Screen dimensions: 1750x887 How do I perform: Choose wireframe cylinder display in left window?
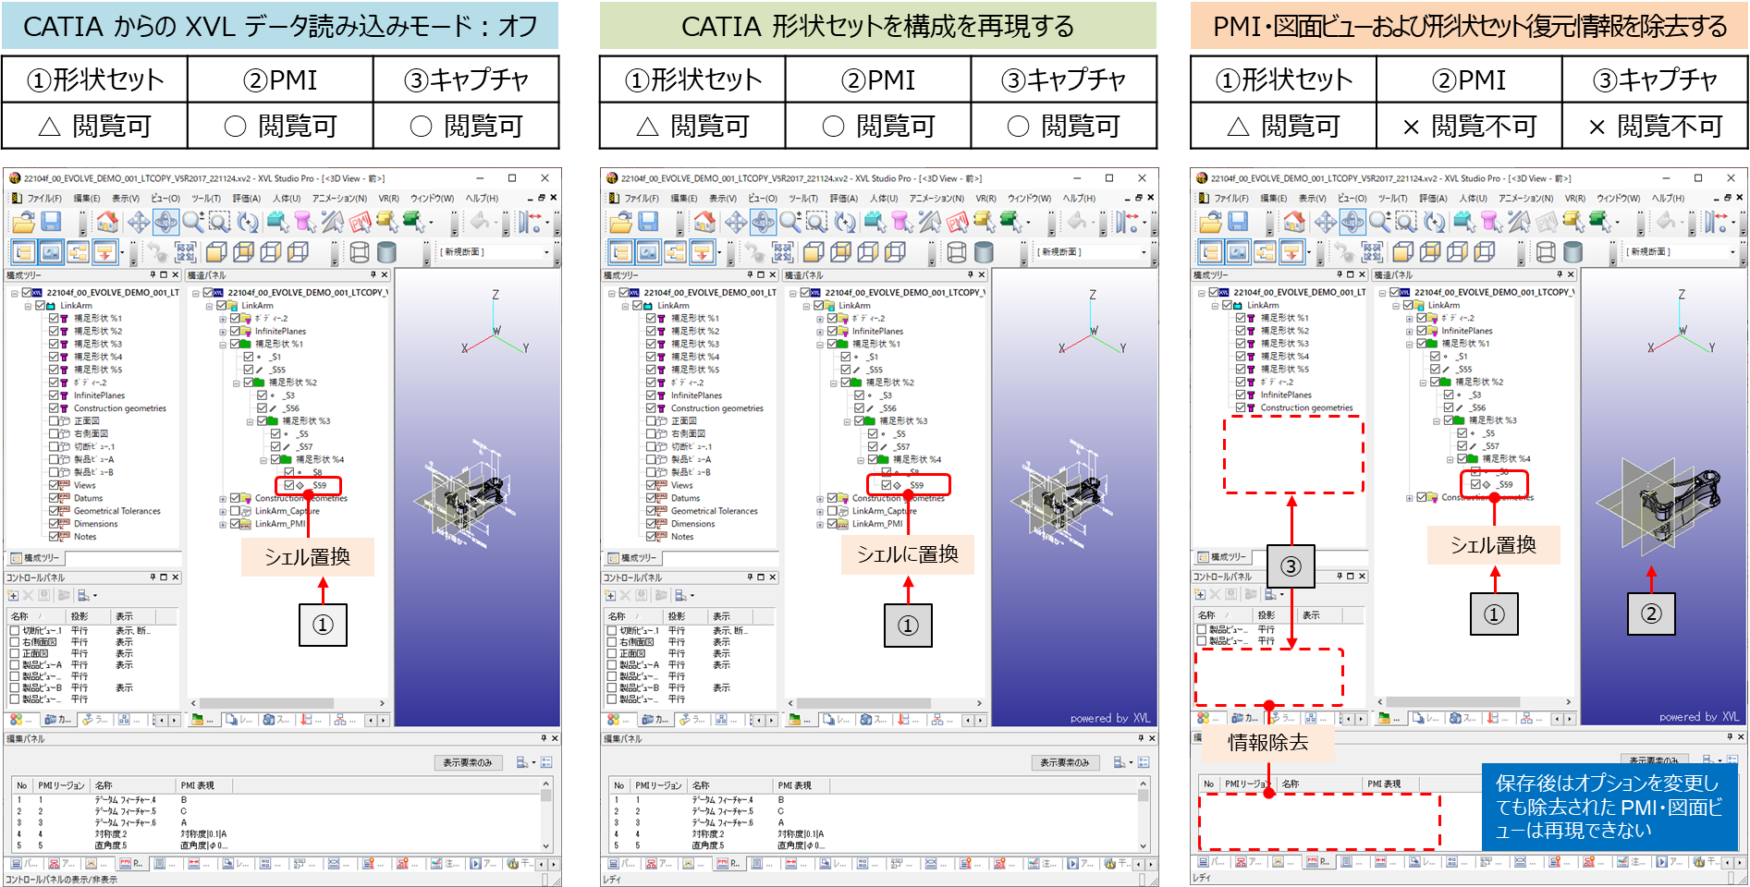pyautogui.click(x=360, y=252)
